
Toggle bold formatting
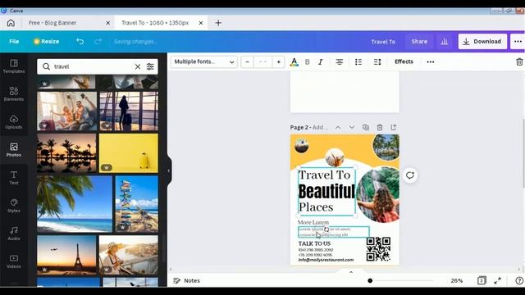pos(307,62)
